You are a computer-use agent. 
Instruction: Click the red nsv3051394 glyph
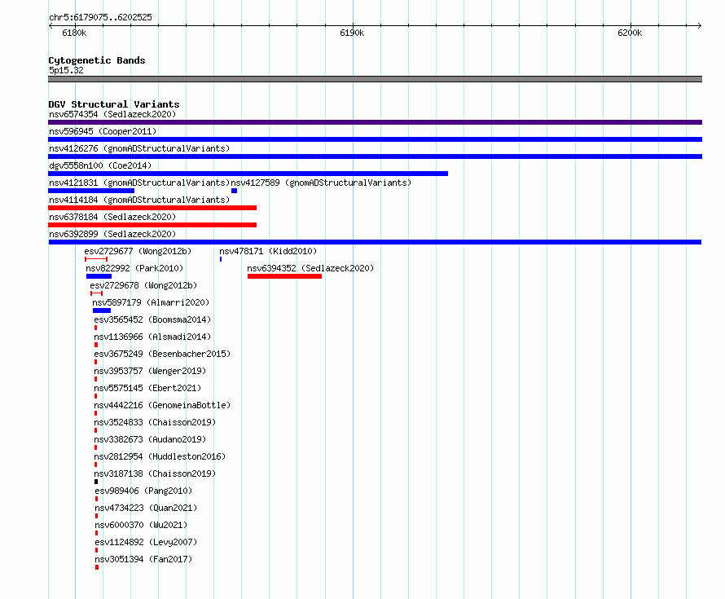coord(97,567)
